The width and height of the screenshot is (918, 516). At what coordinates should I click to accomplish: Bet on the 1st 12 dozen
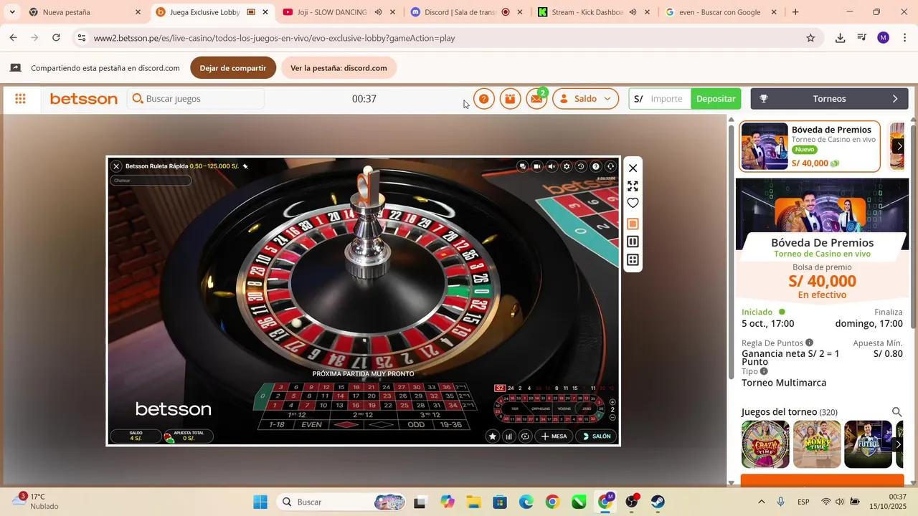296,415
